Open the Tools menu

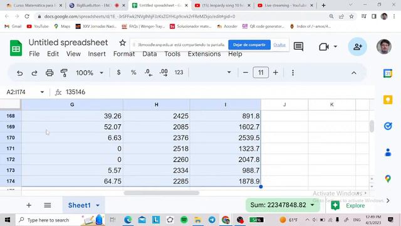click(x=172, y=54)
